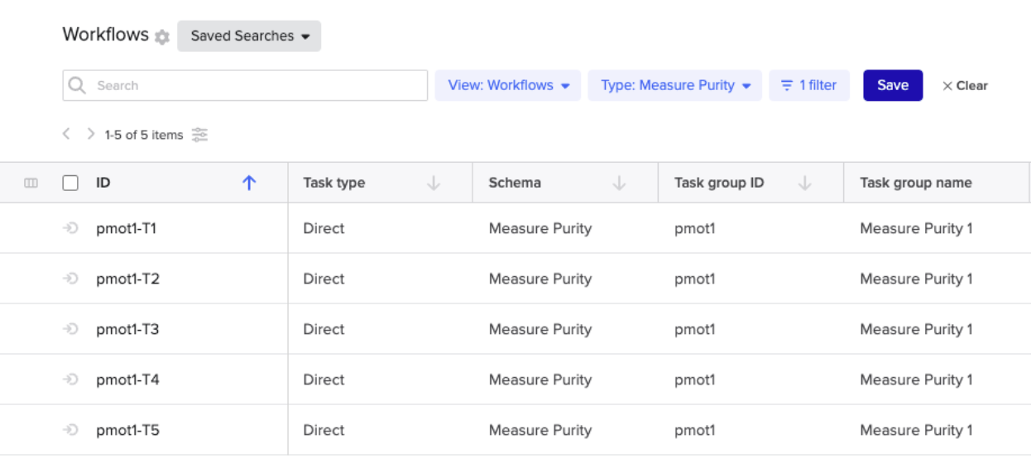Click the display settings sliders icon

click(199, 135)
